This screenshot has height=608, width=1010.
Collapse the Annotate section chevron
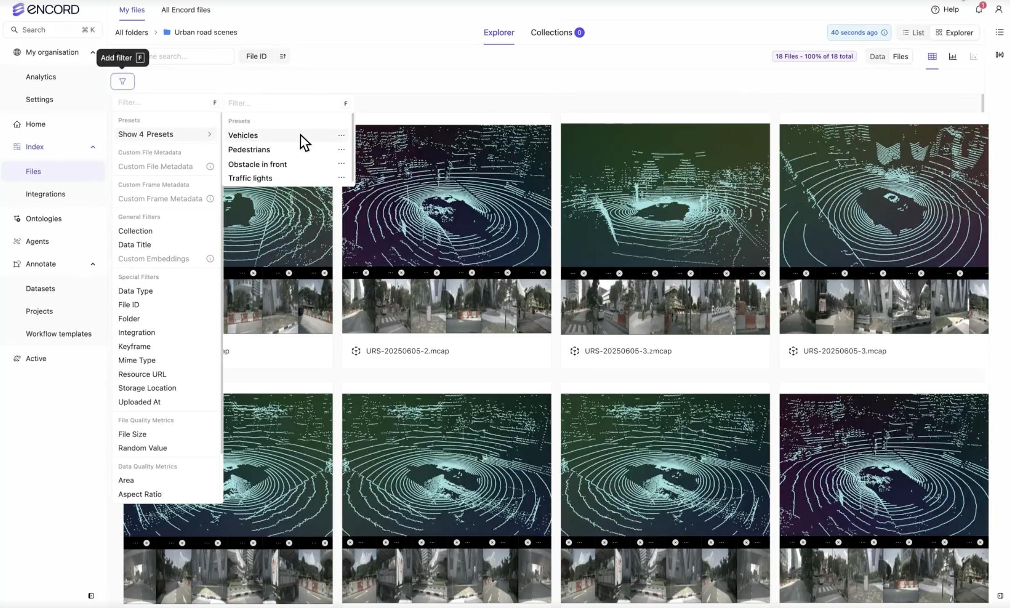coord(93,264)
